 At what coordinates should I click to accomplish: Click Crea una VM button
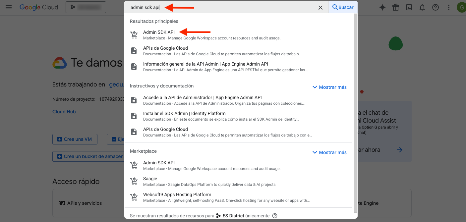point(75,139)
